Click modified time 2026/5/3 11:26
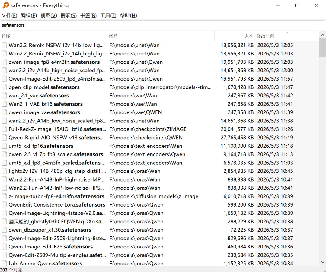 tap(275, 129)
